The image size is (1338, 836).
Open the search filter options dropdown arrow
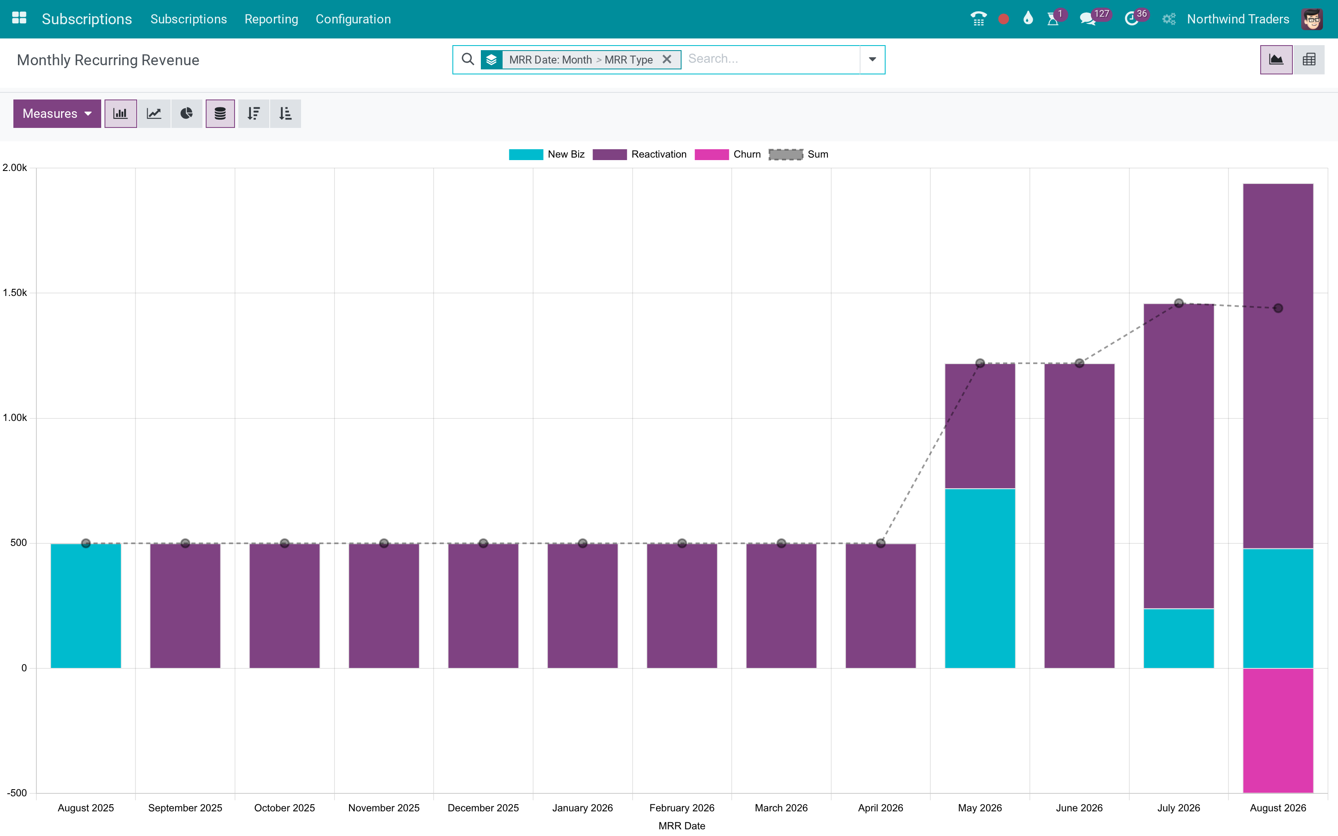(x=873, y=60)
